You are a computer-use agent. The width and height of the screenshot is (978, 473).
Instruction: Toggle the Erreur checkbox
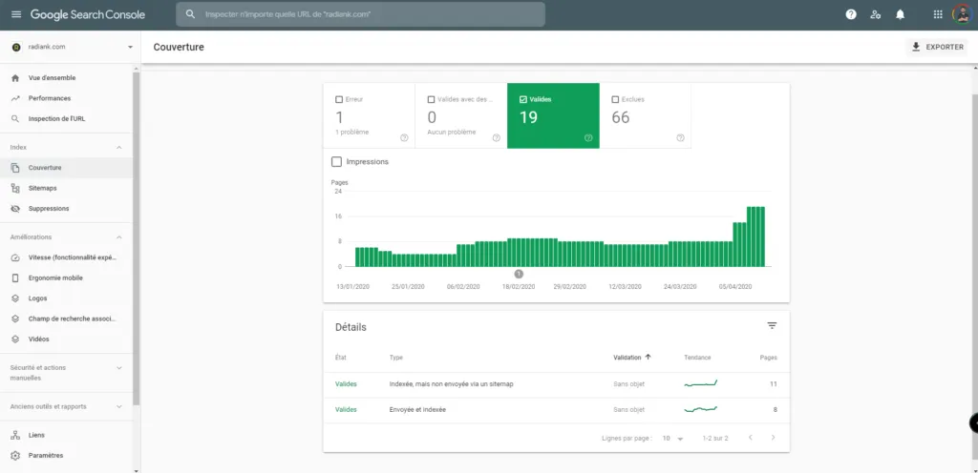pyautogui.click(x=339, y=99)
